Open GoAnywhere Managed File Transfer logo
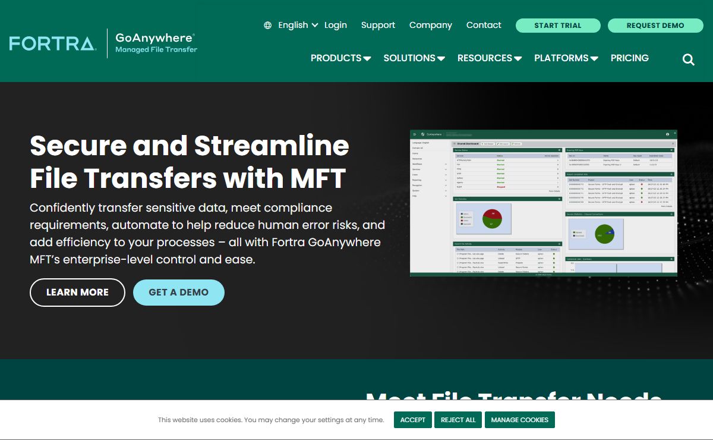The width and height of the screenshot is (713, 440). coord(156,43)
